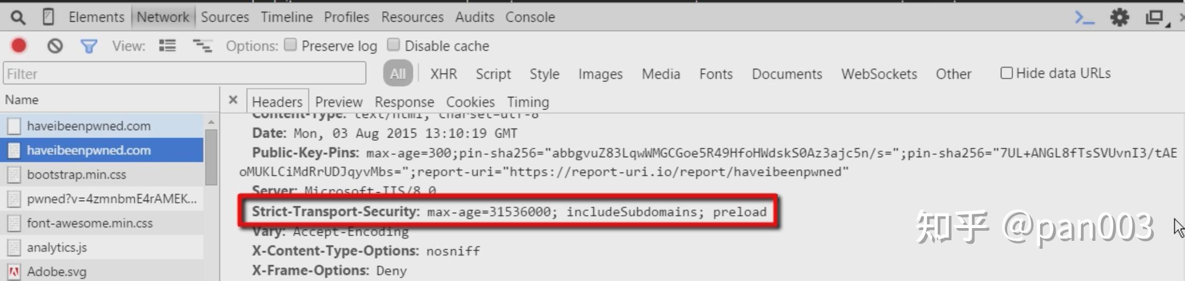The height and width of the screenshot is (281, 1185).
Task: Filter requests by XHR type
Action: (x=444, y=74)
